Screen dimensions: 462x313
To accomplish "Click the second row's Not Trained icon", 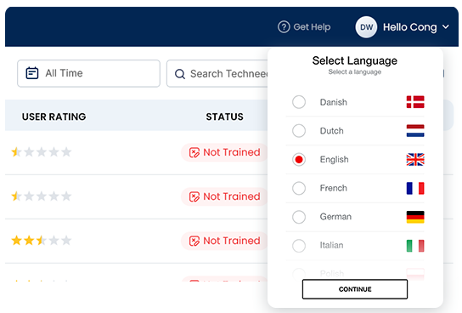I will (x=194, y=196).
